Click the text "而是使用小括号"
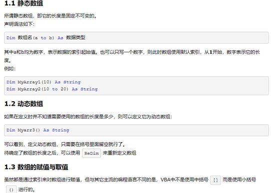Viewport: 271px width, 193px height. click(x=239, y=180)
